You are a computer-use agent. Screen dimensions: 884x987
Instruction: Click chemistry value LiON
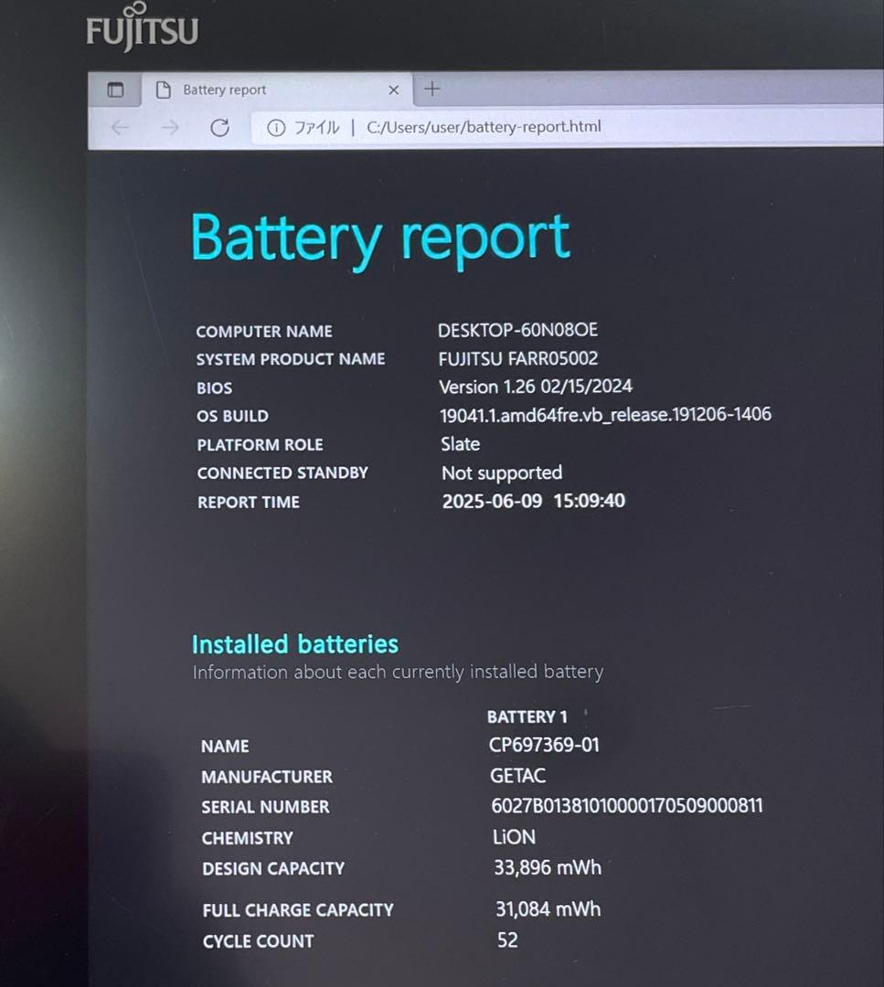pyautogui.click(x=514, y=837)
